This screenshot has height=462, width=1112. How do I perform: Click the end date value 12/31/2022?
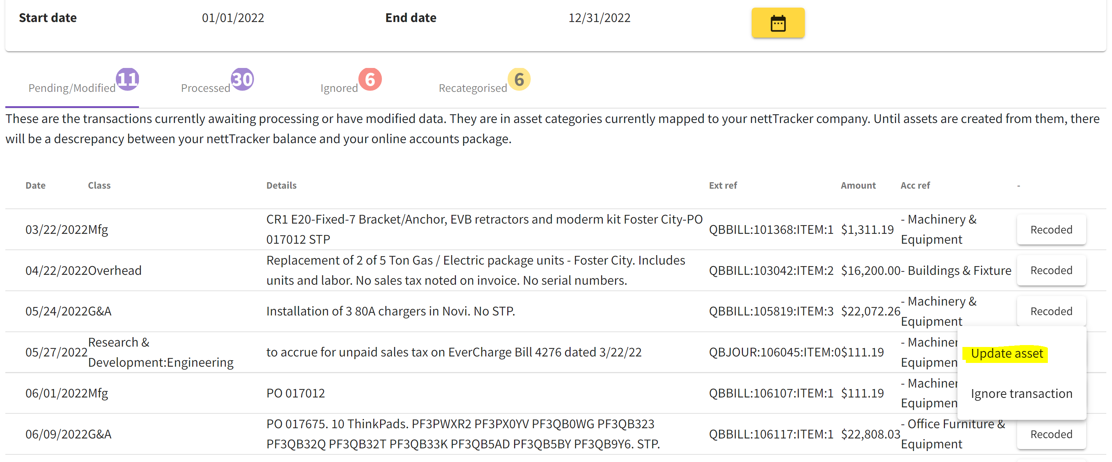point(599,18)
